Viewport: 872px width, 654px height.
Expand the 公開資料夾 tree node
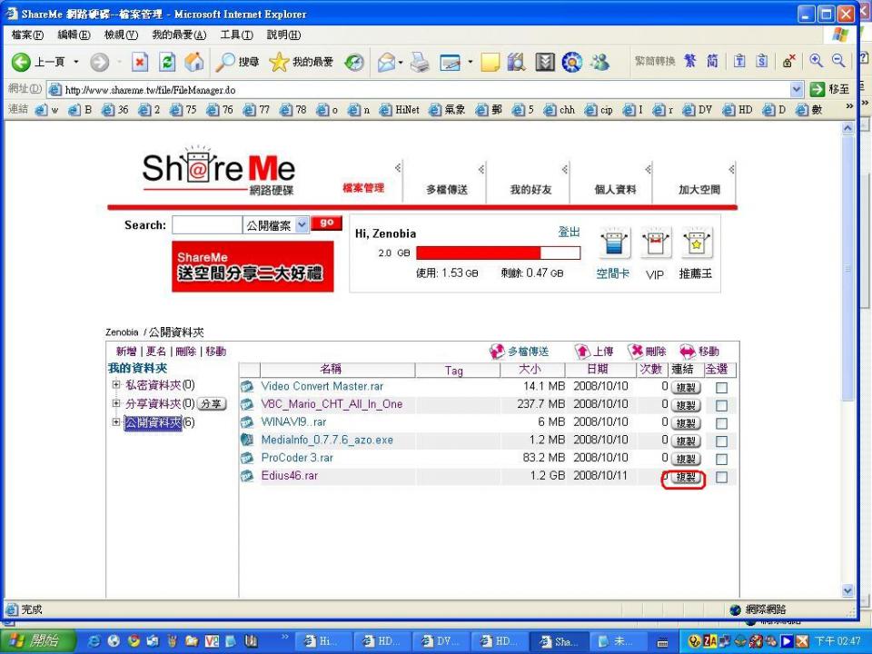point(115,422)
